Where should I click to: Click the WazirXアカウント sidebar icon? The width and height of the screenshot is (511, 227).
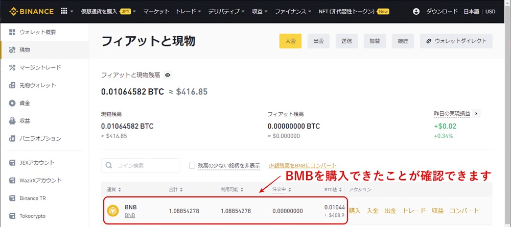pyautogui.click(x=12, y=180)
